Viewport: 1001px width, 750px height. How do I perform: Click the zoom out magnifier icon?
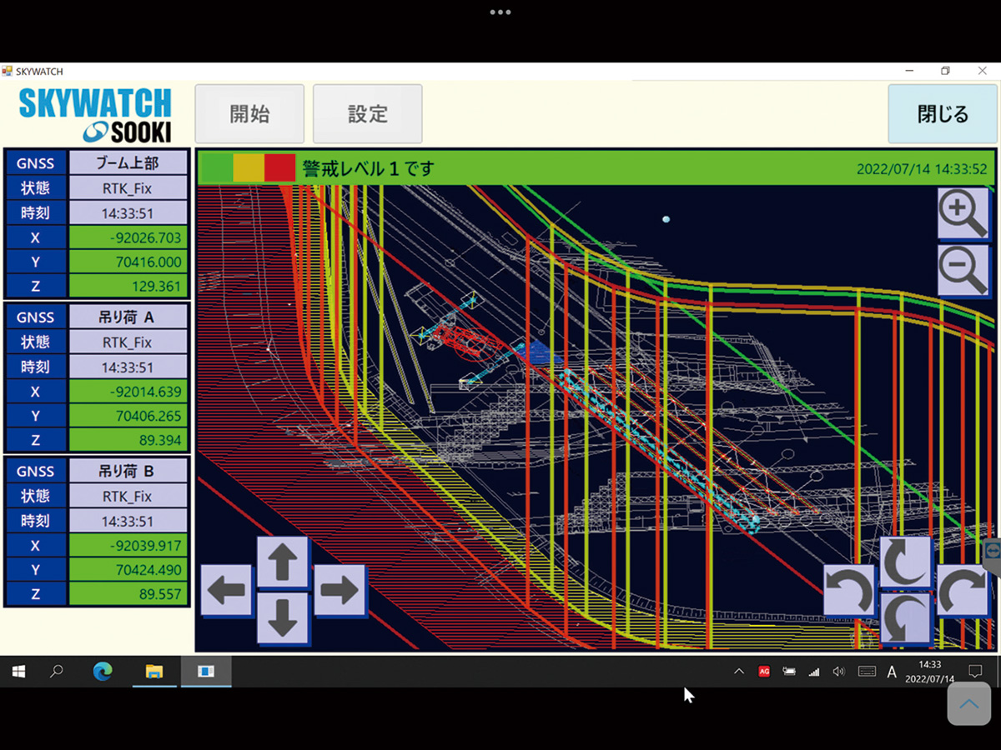point(963,270)
